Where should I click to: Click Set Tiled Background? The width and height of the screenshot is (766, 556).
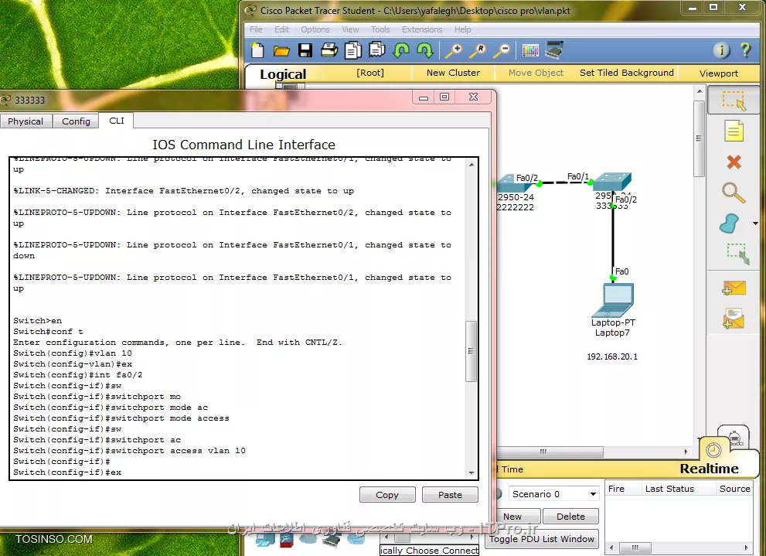click(626, 73)
